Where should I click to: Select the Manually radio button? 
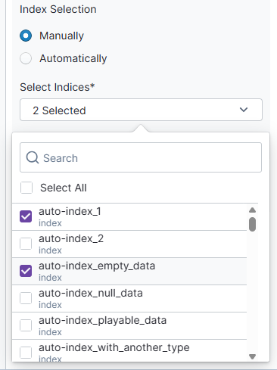point(26,36)
